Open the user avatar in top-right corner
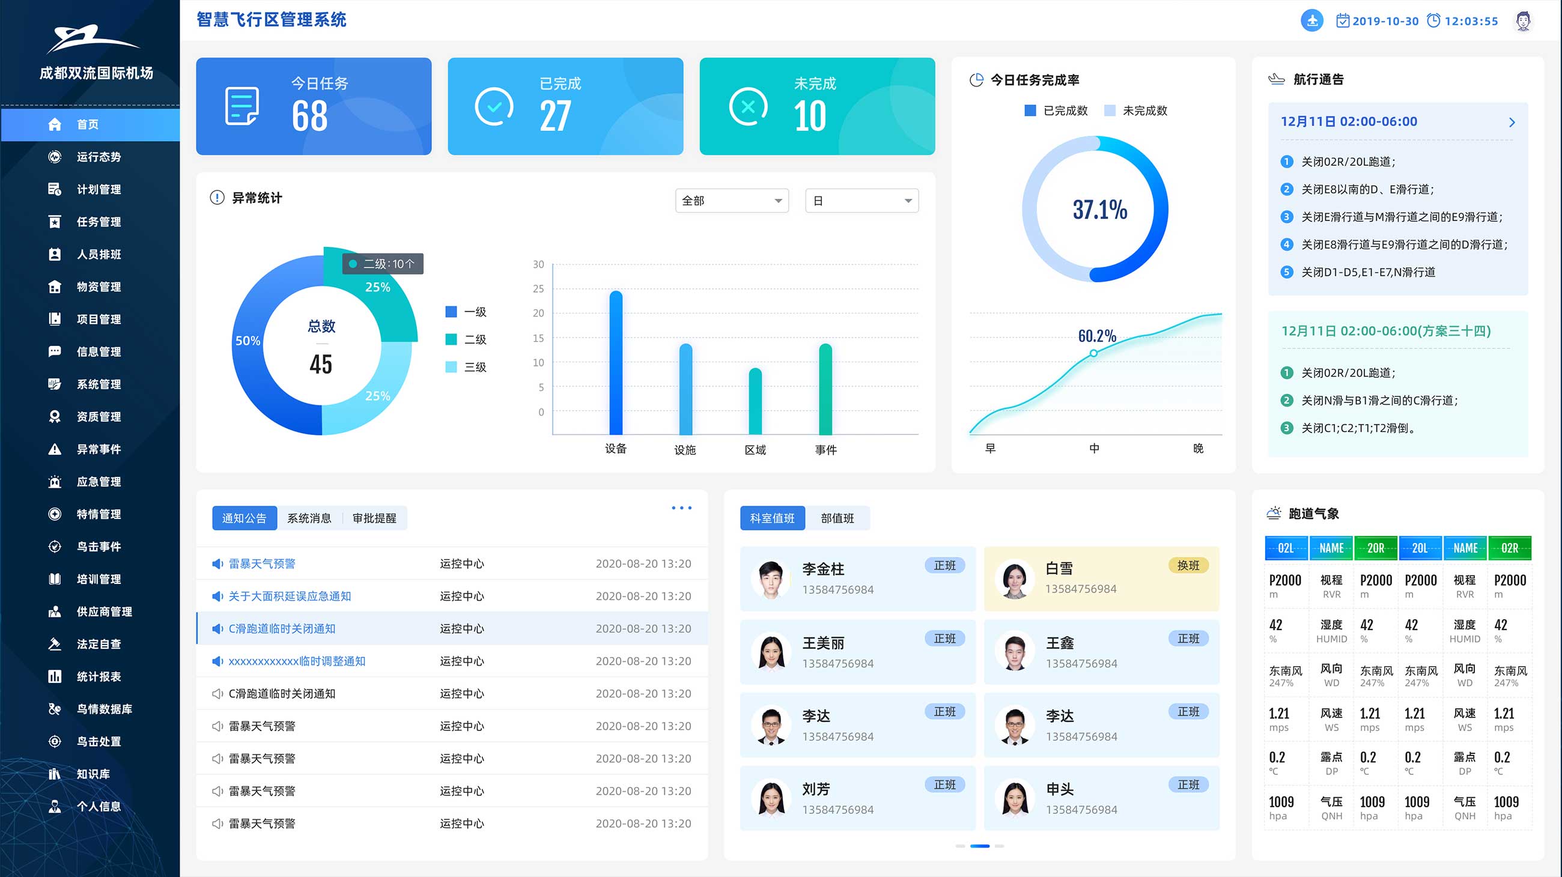1562x877 pixels. [1522, 21]
